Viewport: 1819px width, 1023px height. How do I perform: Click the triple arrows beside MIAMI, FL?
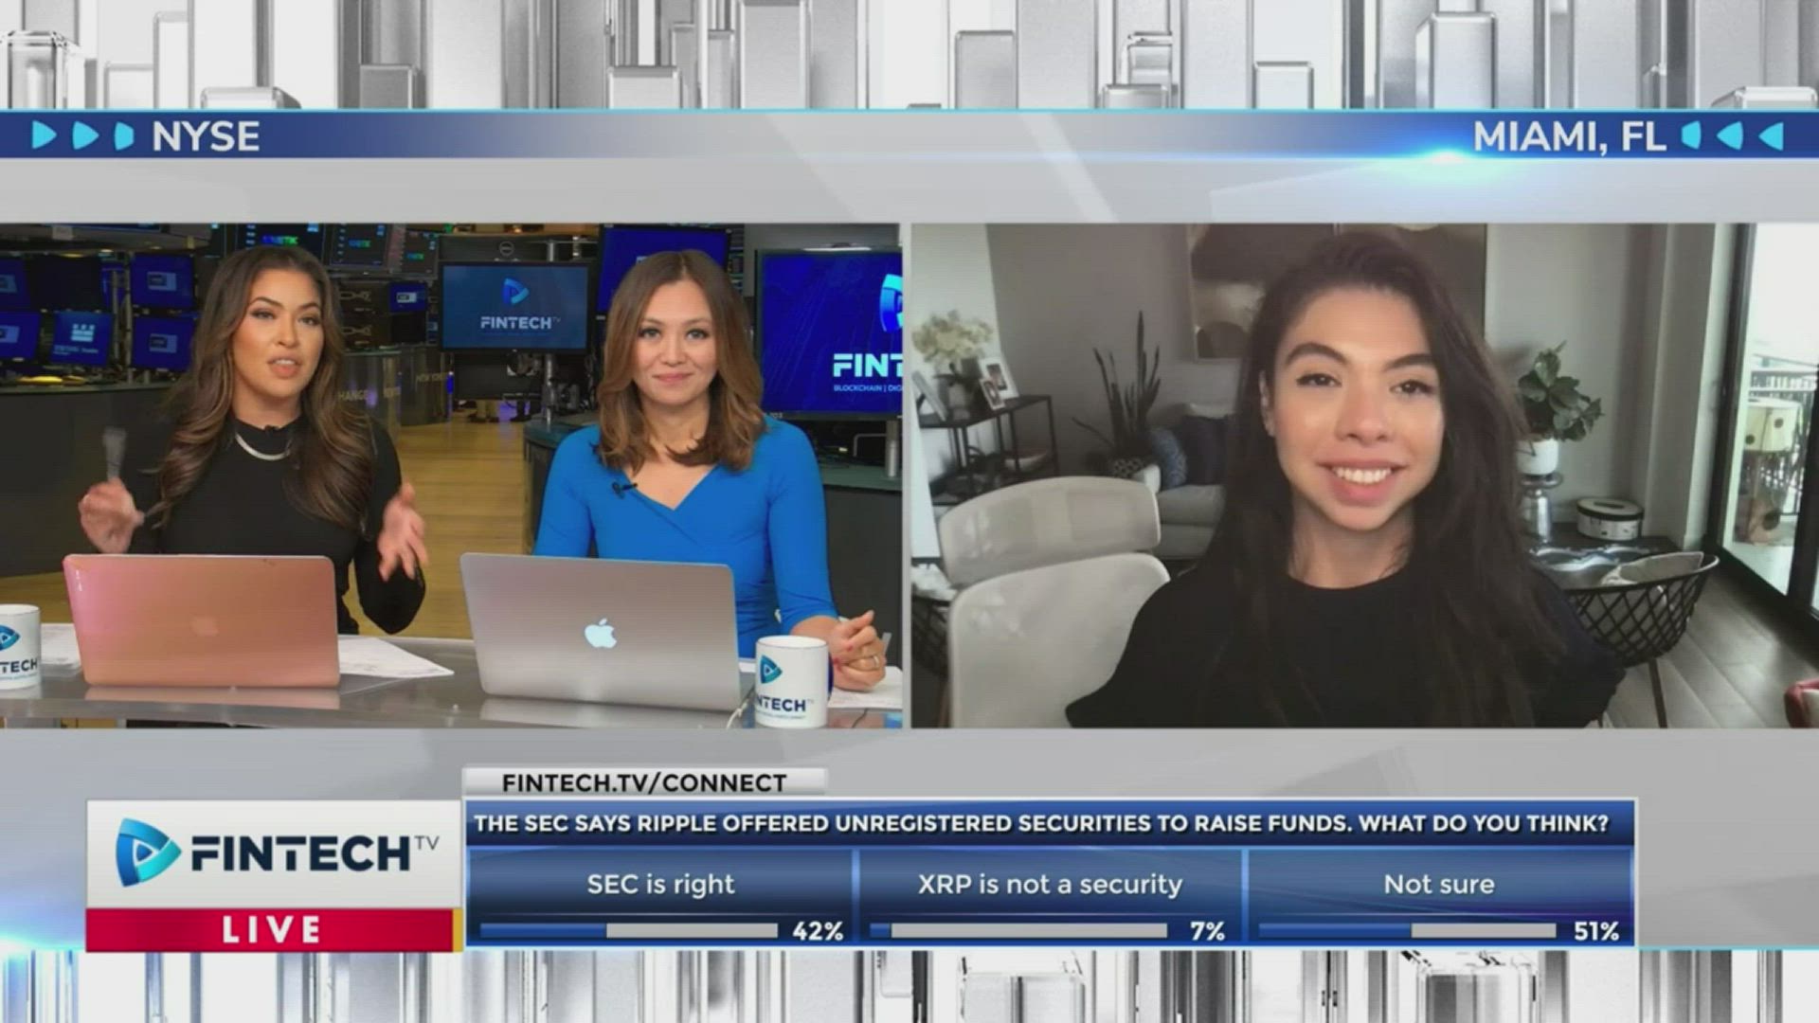point(1733,136)
